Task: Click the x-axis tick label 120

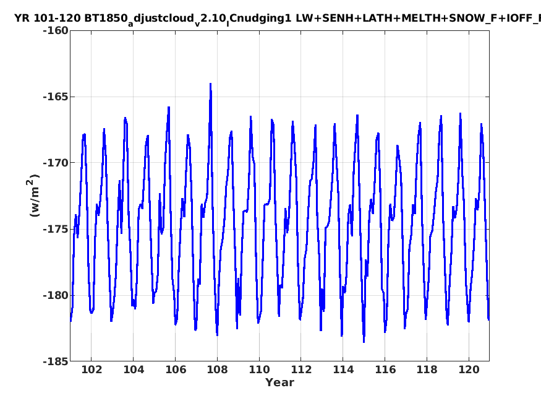Action: [x=469, y=369]
